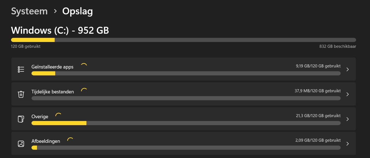This screenshot has width=370, height=158.
Task: Open Afbeeldingen details via chevron arrow
Action: (x=348, y=144)
